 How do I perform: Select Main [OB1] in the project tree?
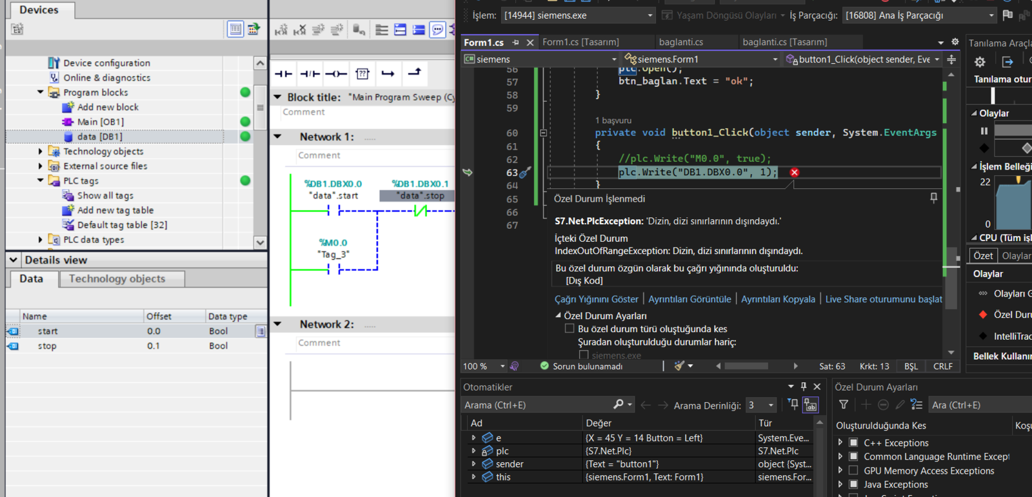click(101, 122)
